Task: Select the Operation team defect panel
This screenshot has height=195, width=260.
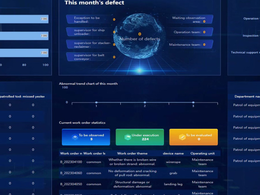Action: (x=190, y=32)
